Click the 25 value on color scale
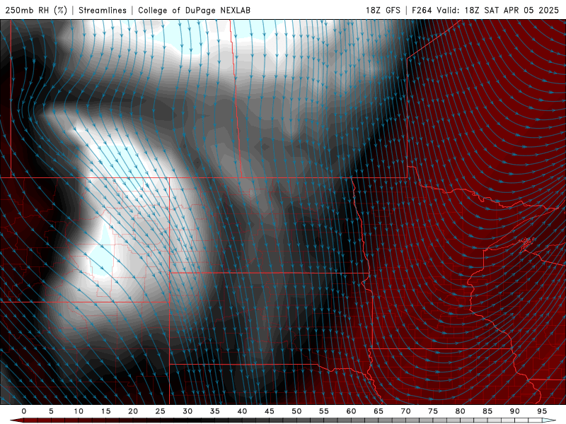Viewport: 566px width, 424px height. coord(160,411)
